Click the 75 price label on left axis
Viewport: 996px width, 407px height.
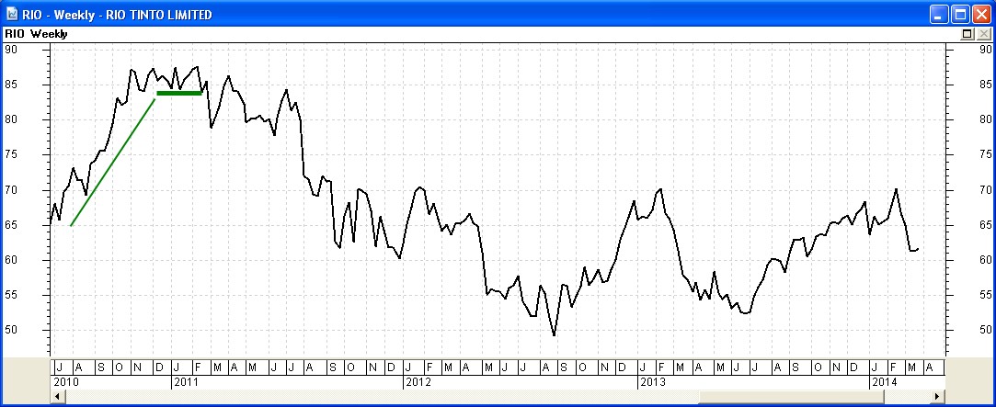10,155
